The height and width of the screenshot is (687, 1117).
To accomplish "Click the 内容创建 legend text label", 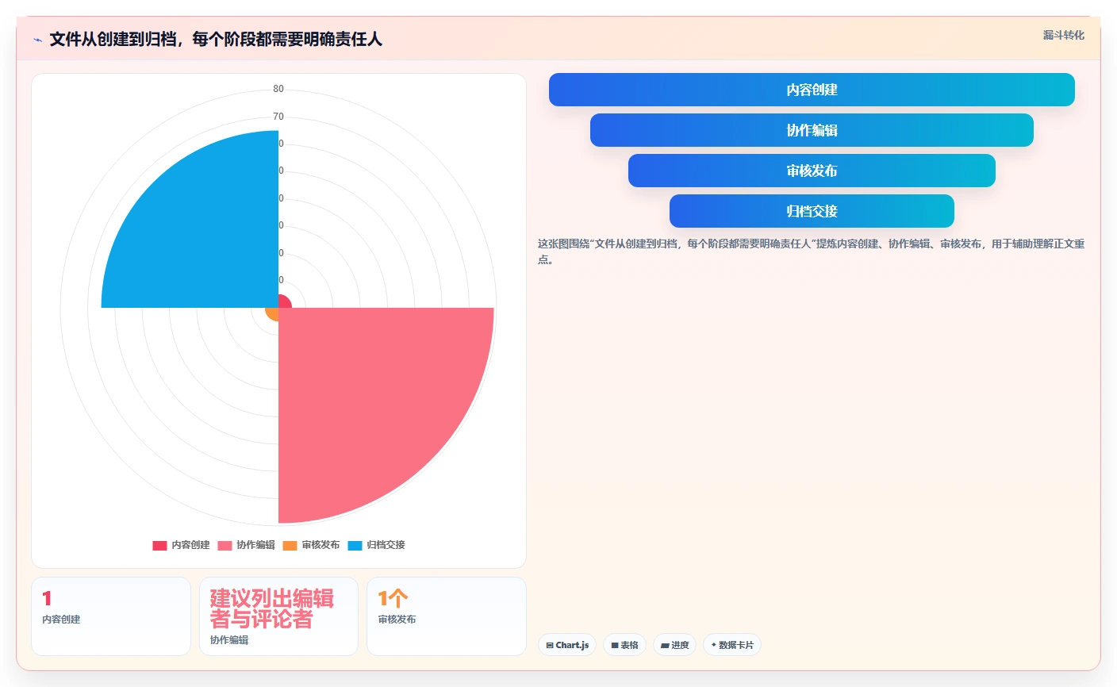I will click(x=190, y=545).
